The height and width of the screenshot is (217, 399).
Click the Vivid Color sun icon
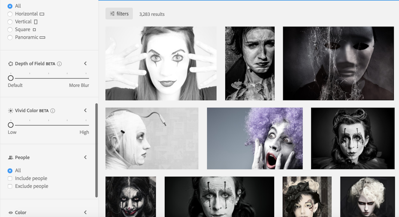11,110
